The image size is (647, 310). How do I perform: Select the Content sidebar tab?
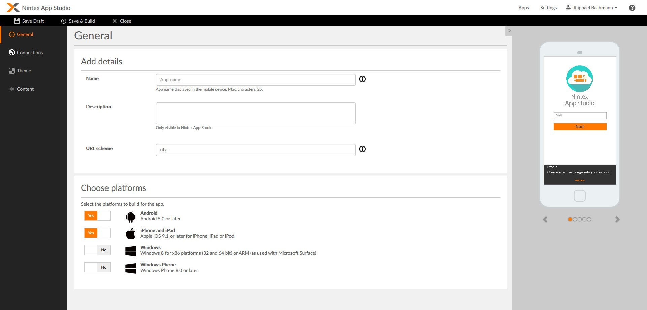click(34, 89)
